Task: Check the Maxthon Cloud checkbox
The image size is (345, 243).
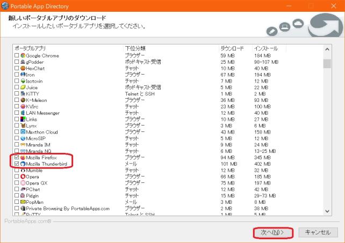Action: [17, 132]
